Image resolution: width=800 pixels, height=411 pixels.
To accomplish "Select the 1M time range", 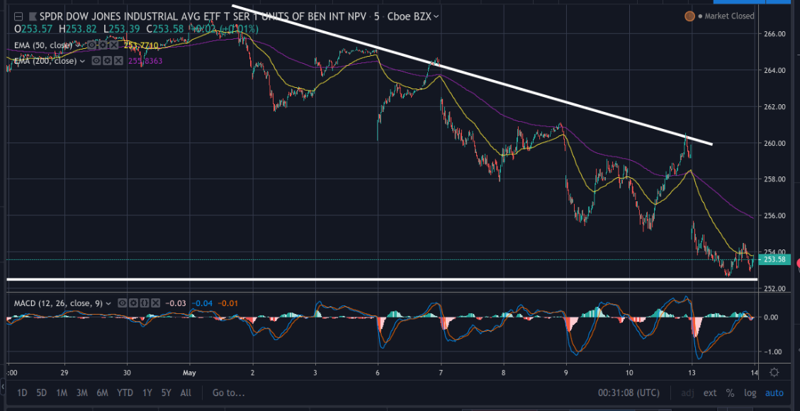I will pos(62,393).
